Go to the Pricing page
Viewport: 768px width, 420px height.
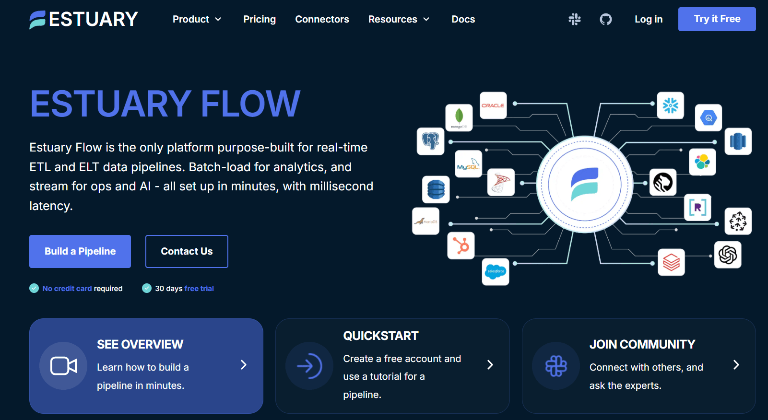tap(260, 19)
